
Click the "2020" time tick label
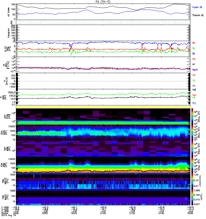tap(45, 213)
